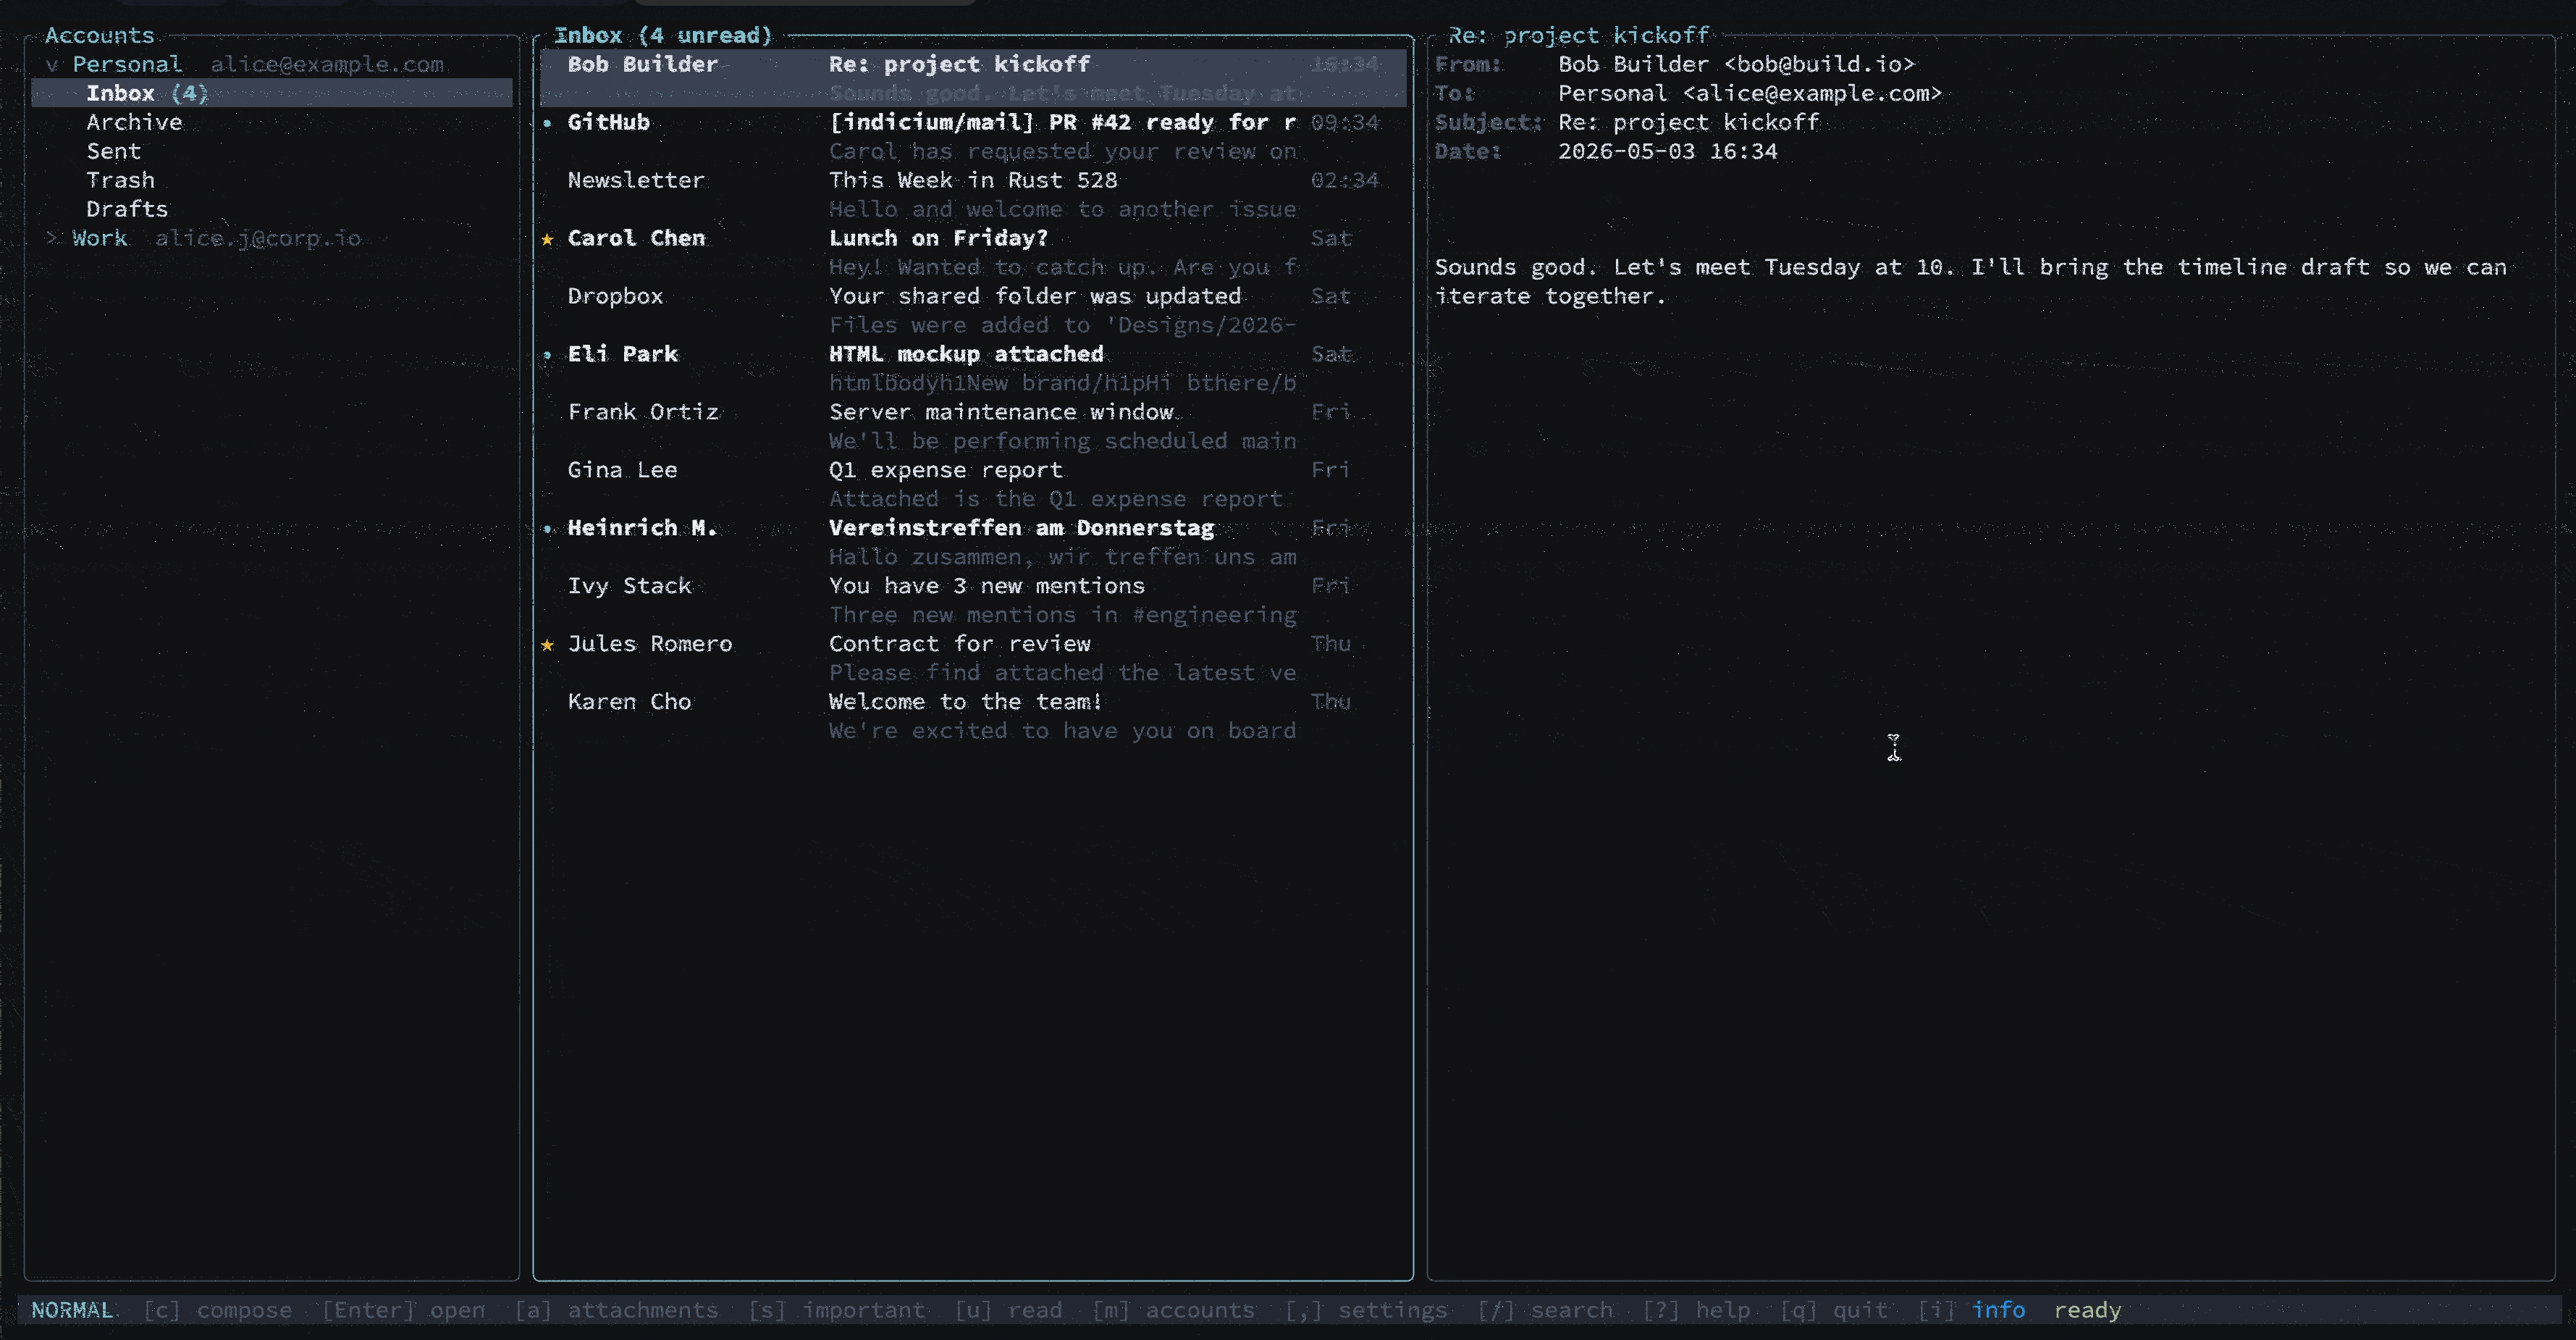Click the [m] accounts shortcut

pyautogui.click(x=1173, y=1310)
